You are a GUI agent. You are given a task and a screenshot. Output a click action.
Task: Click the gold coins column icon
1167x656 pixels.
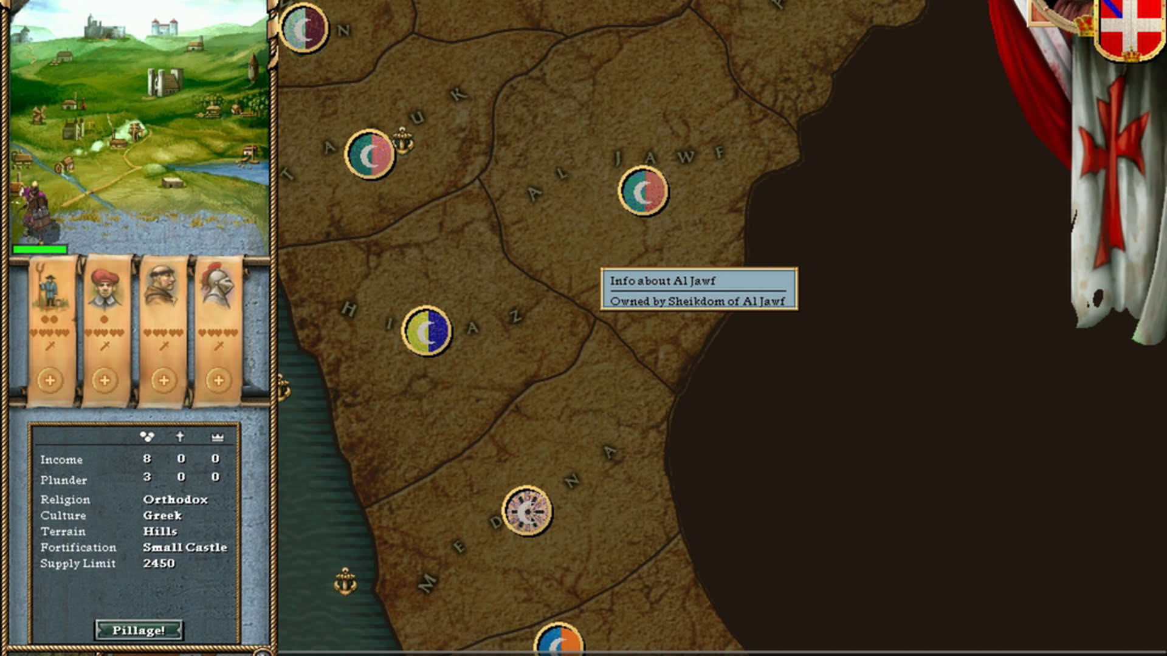point(147,436)
